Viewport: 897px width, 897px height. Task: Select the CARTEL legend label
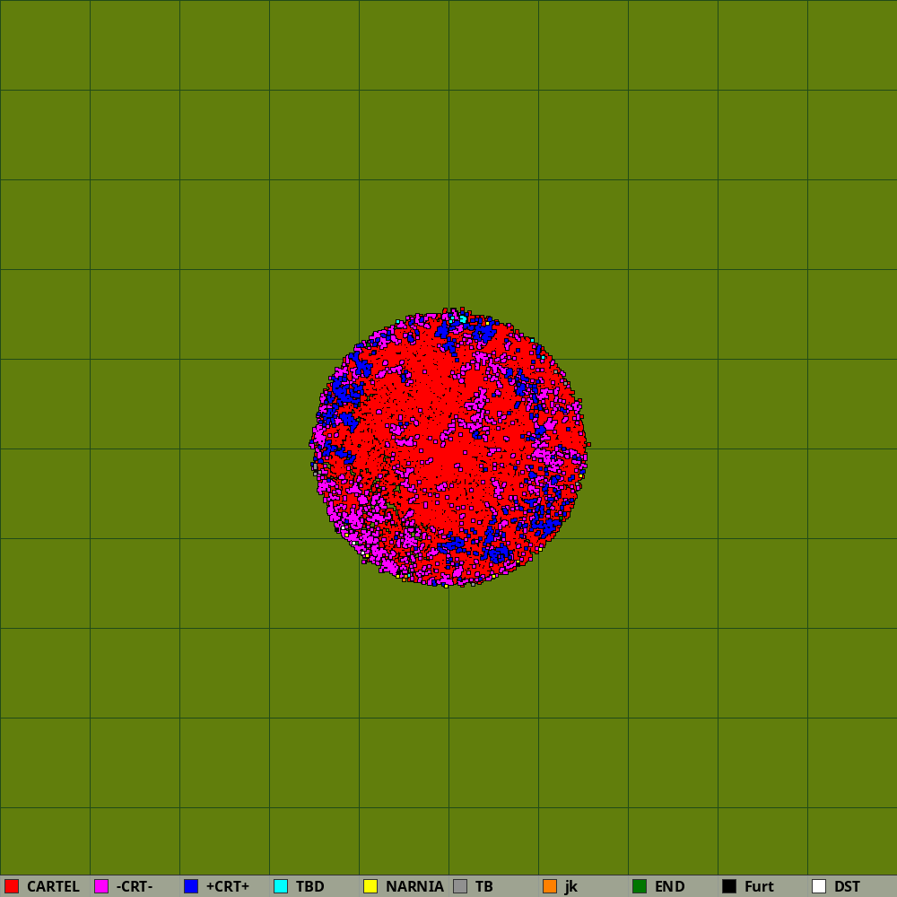53,887
